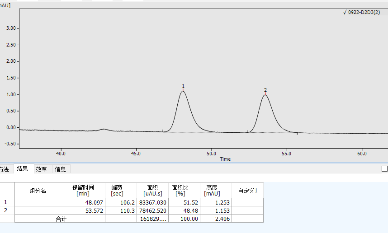Click the empty 组分名 cell for peak 1
Viewport: 388px width, 233px height.
point(42,203)
